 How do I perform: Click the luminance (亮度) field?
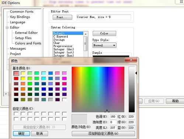[x=113, y=128]
